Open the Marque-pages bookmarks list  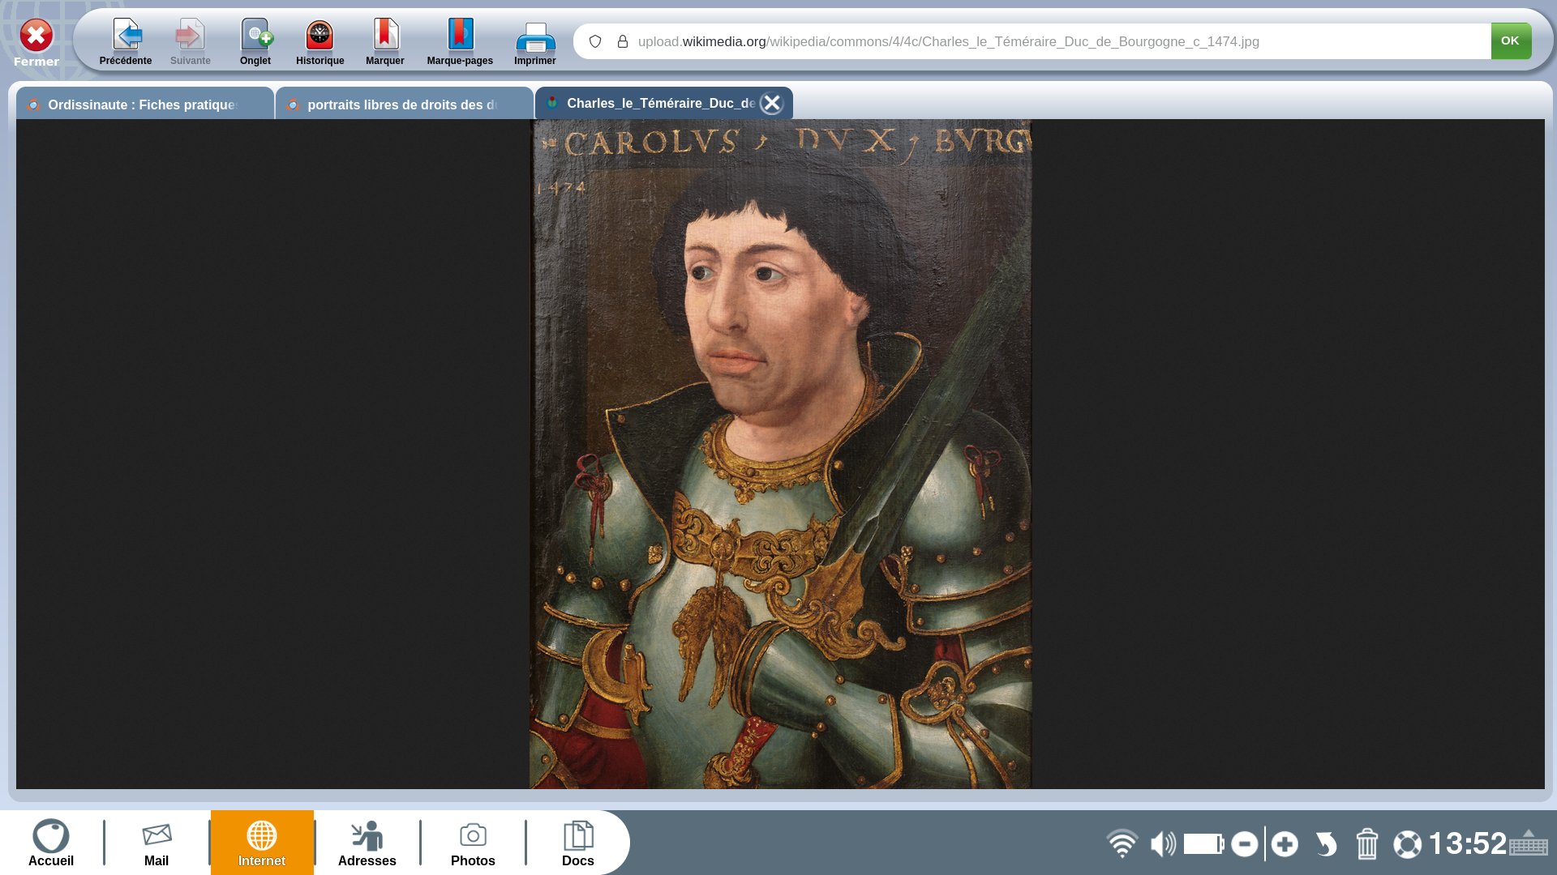point(460,42)
